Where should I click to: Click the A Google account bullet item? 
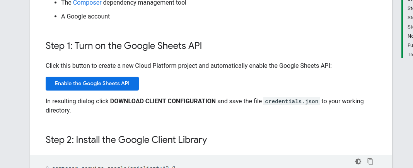click(85, 17)
